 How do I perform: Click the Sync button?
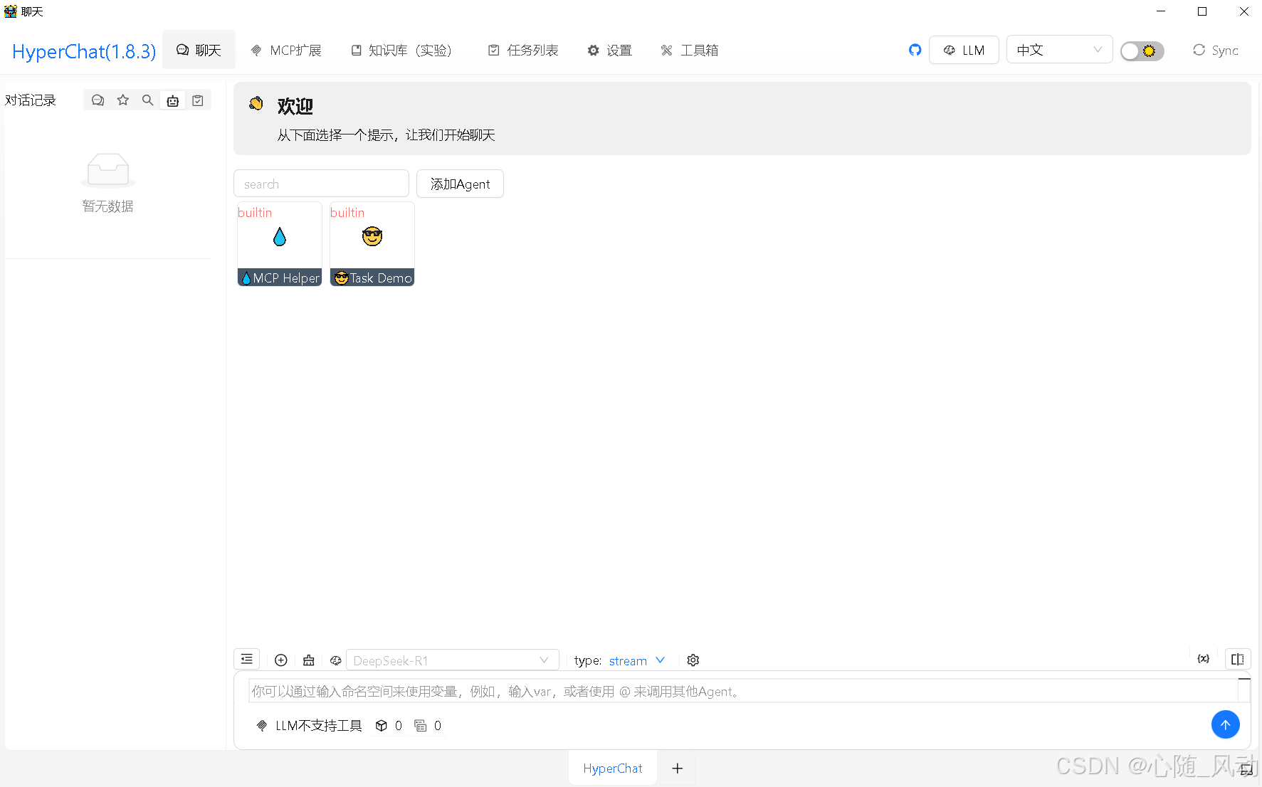pos(1216,50)
